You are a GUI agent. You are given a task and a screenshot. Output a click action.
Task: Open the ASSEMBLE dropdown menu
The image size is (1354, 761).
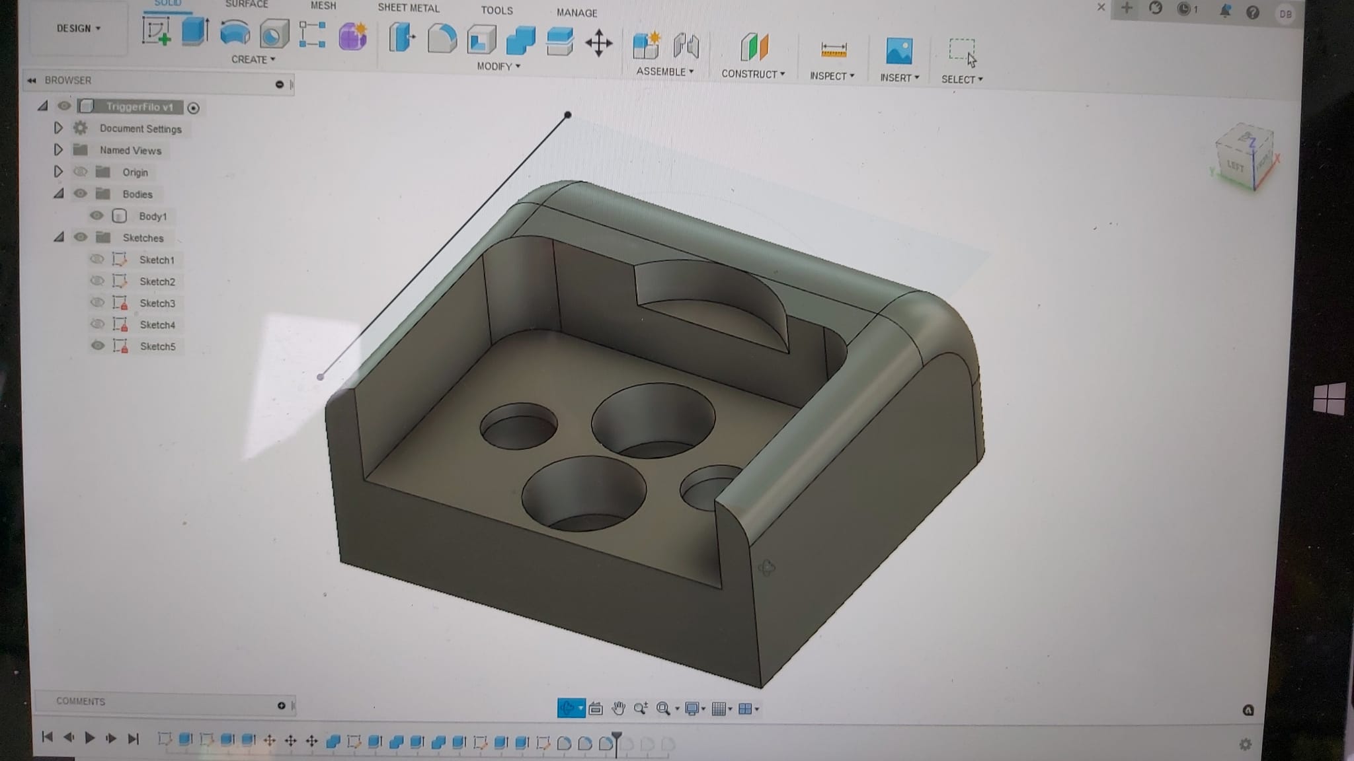point(665,71)
